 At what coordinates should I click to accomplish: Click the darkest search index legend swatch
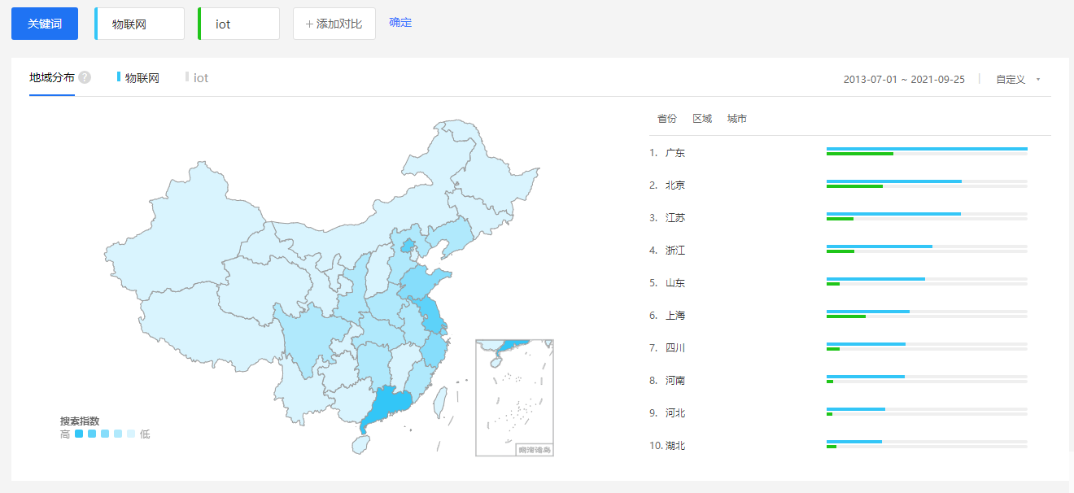79,434
